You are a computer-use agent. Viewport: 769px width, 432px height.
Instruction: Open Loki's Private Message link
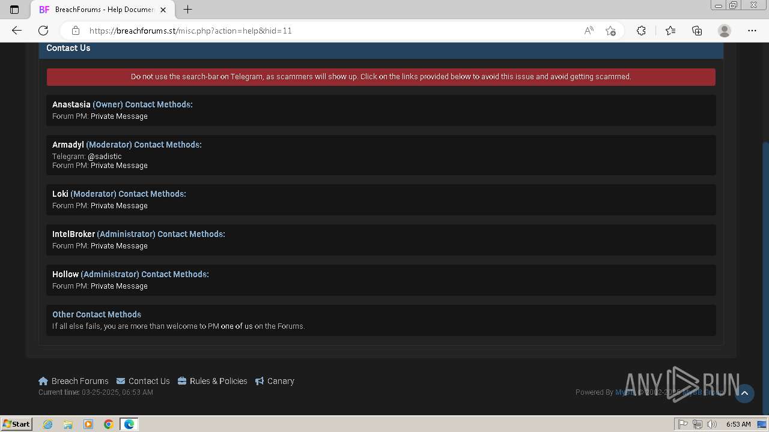(x=119, y=206)
